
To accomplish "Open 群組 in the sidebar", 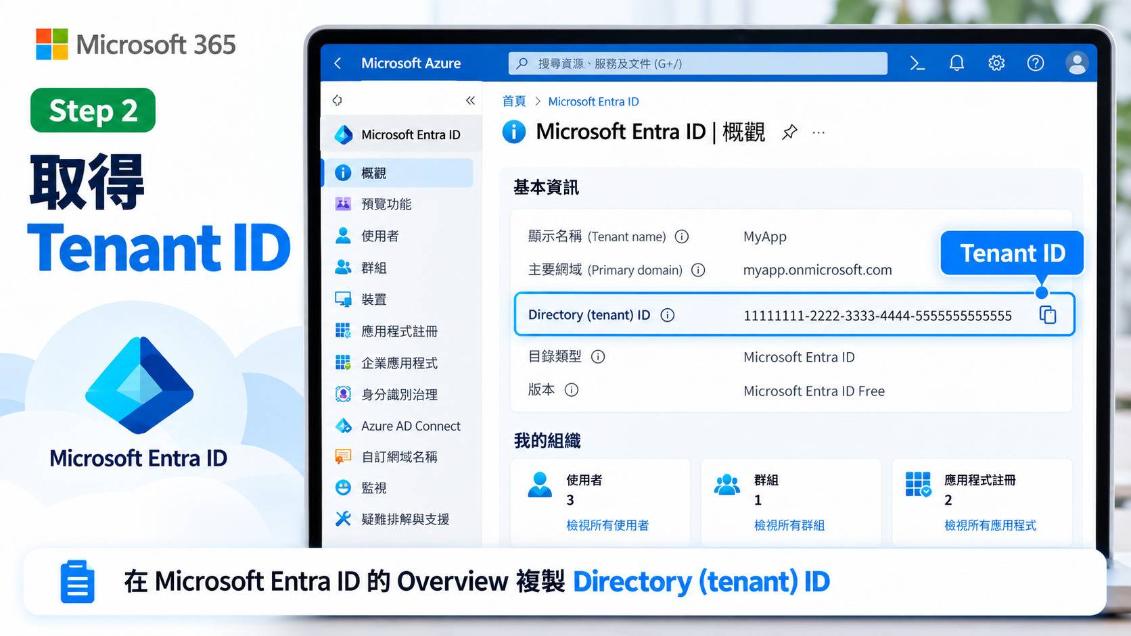I will pos(398,268).
